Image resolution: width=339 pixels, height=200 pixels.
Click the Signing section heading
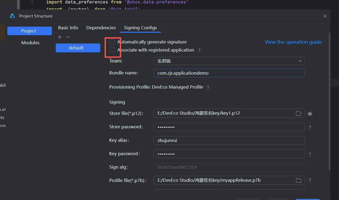tap(117, 102)
